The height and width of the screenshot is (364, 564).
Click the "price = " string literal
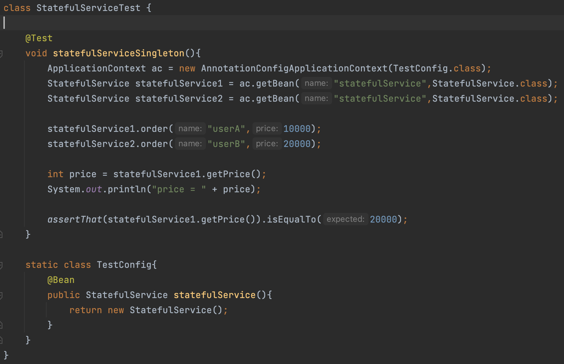179,189
